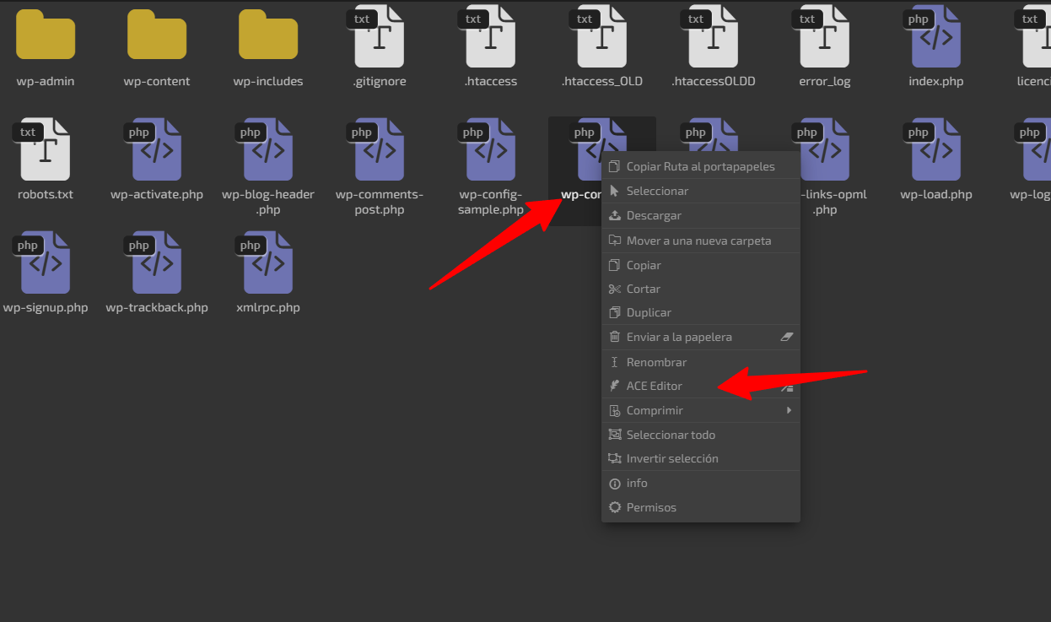Open the info menu entry
1051x622 pixels.
tap(700, 483)
